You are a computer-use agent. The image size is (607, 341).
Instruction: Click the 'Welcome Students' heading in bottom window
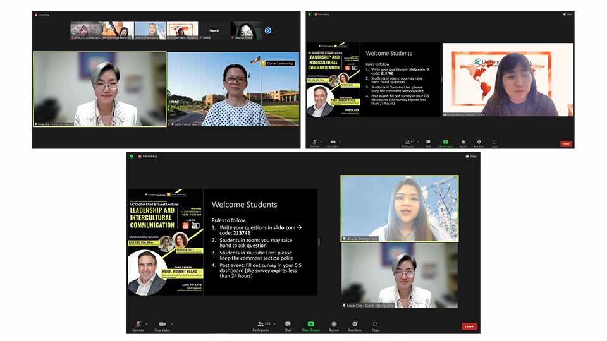[x=244, y=205]
